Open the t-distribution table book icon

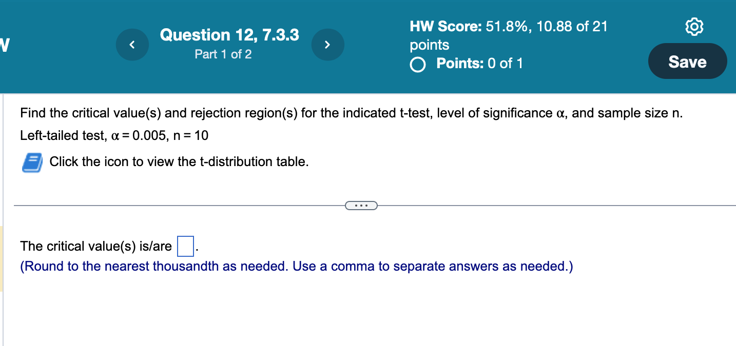click(x=31, y=161)
